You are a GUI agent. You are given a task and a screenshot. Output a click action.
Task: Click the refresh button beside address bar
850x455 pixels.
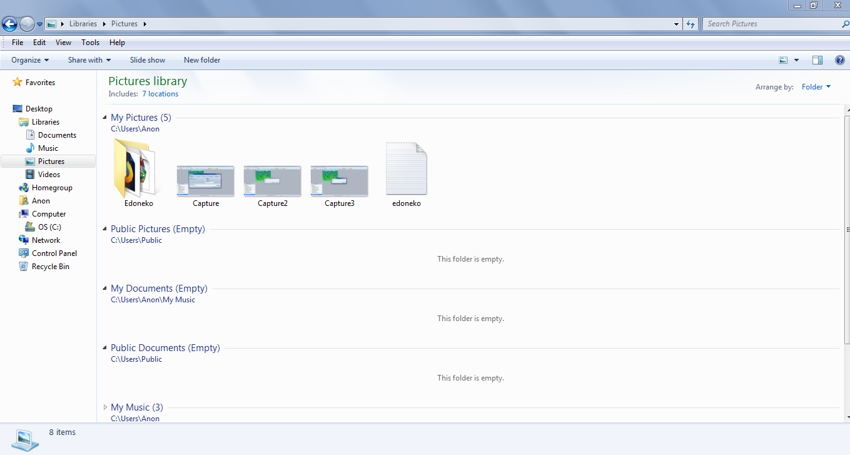tap(691, 24)
